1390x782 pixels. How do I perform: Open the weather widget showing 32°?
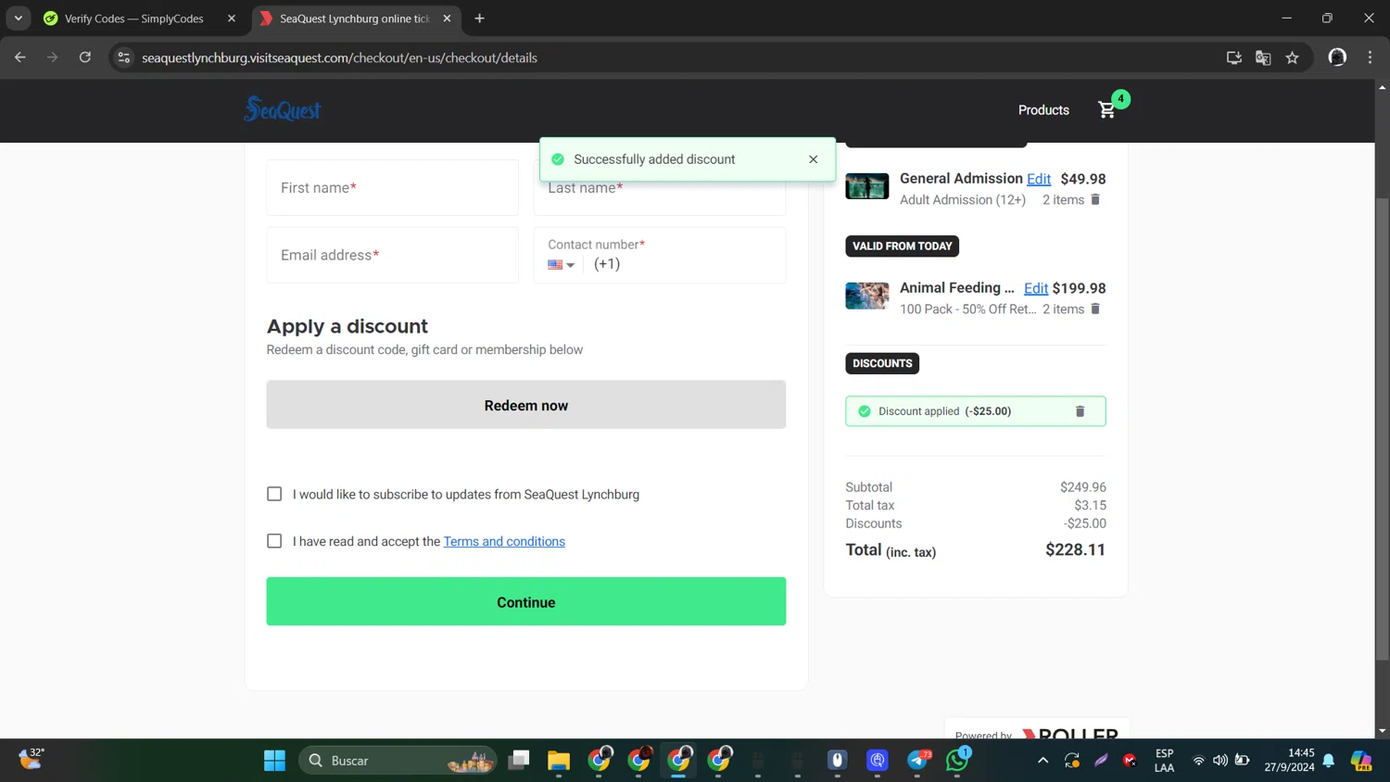tap(31, 759)
